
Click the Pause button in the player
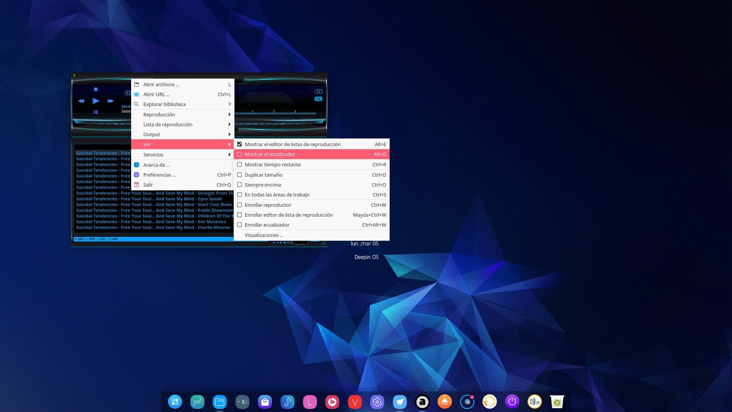(x=96, y=112)
